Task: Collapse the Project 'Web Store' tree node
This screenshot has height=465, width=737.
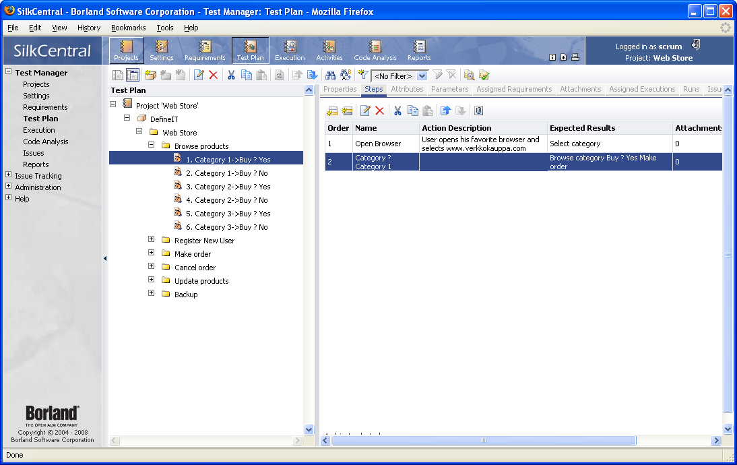Action: pos(113,104)
